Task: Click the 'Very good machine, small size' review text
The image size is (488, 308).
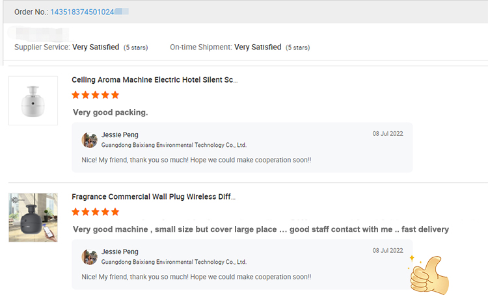Action: [261, 229]
